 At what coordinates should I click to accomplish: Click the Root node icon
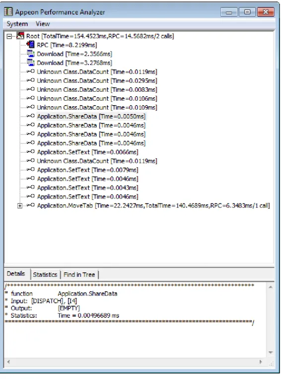click(20, 36)
